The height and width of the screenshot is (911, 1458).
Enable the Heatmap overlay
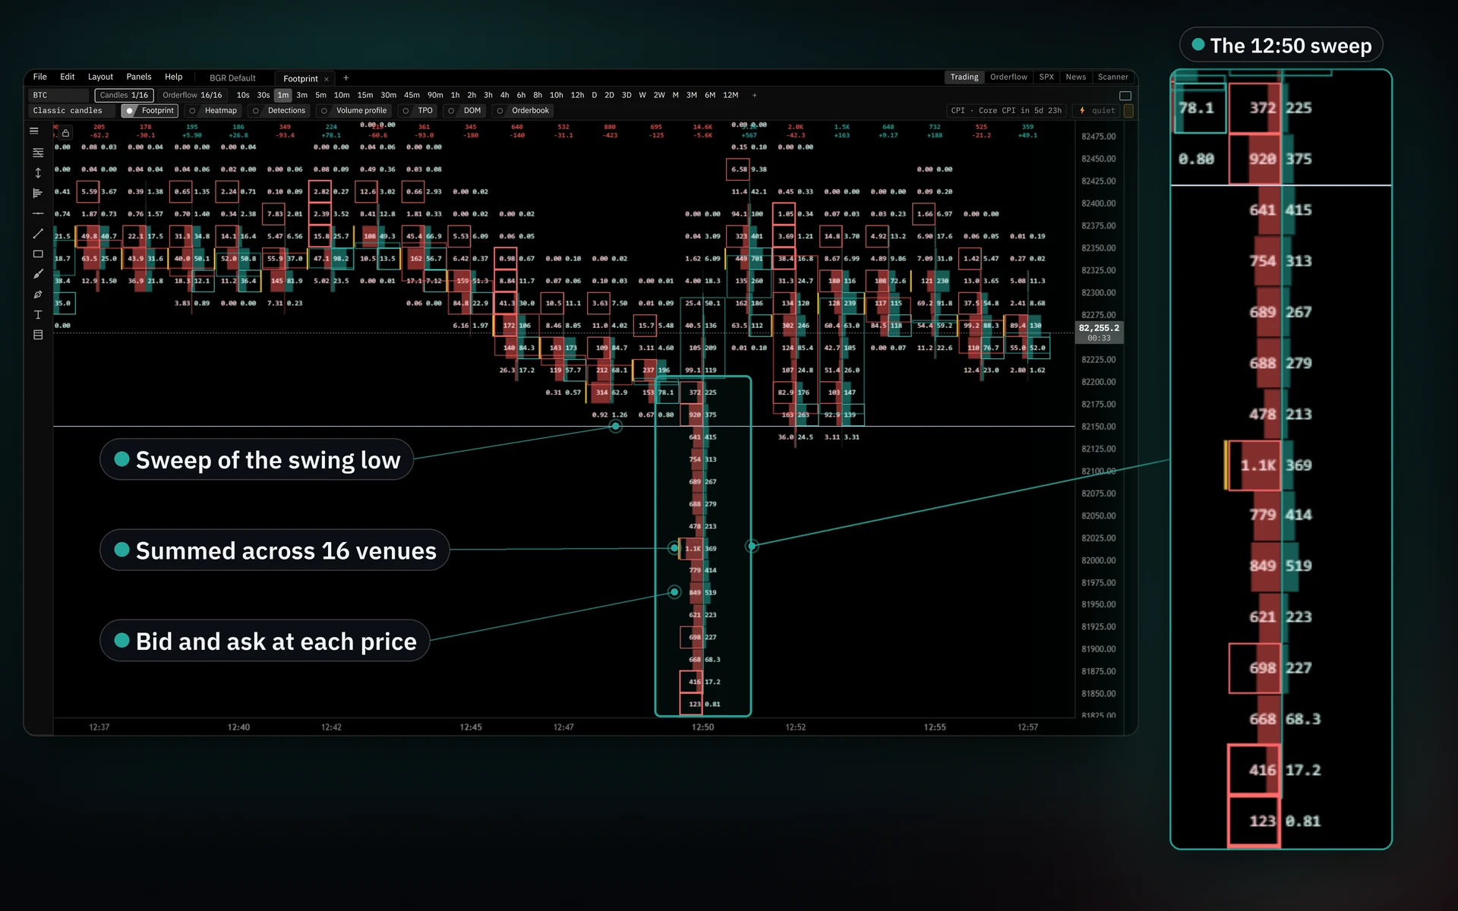click(213, 111)
